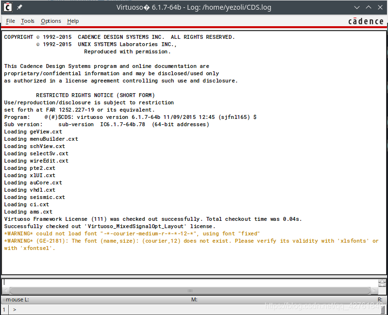Click the 'Reproduced with permission.' line
The height and width of the screenshot is (315, 388).
(x=127, y=51)
